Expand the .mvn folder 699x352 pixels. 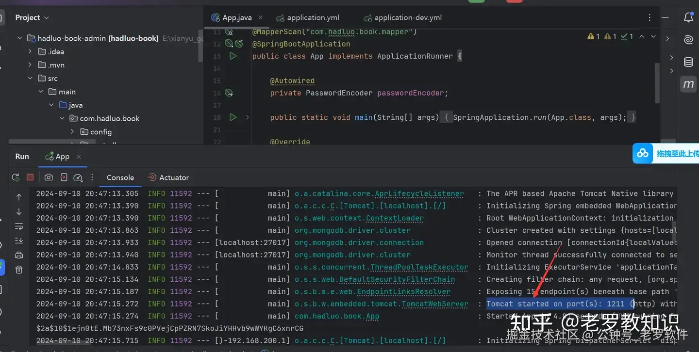(x=30, y=65)
